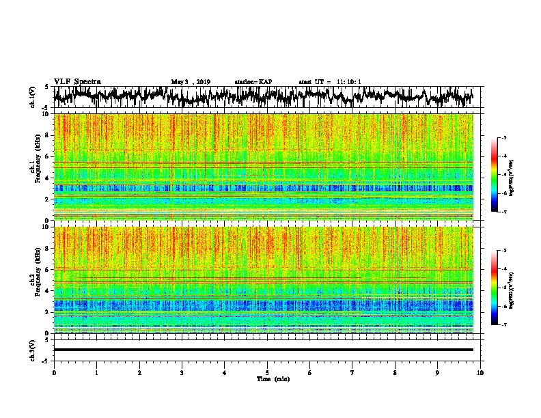Click the 'ch.2 Frequency (kHz)' y-axis label
This screenshot has width=541, height=418.
pos(35,272)
